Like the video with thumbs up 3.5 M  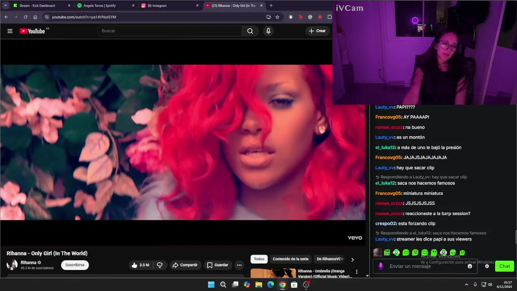click(x=140, y=265)
